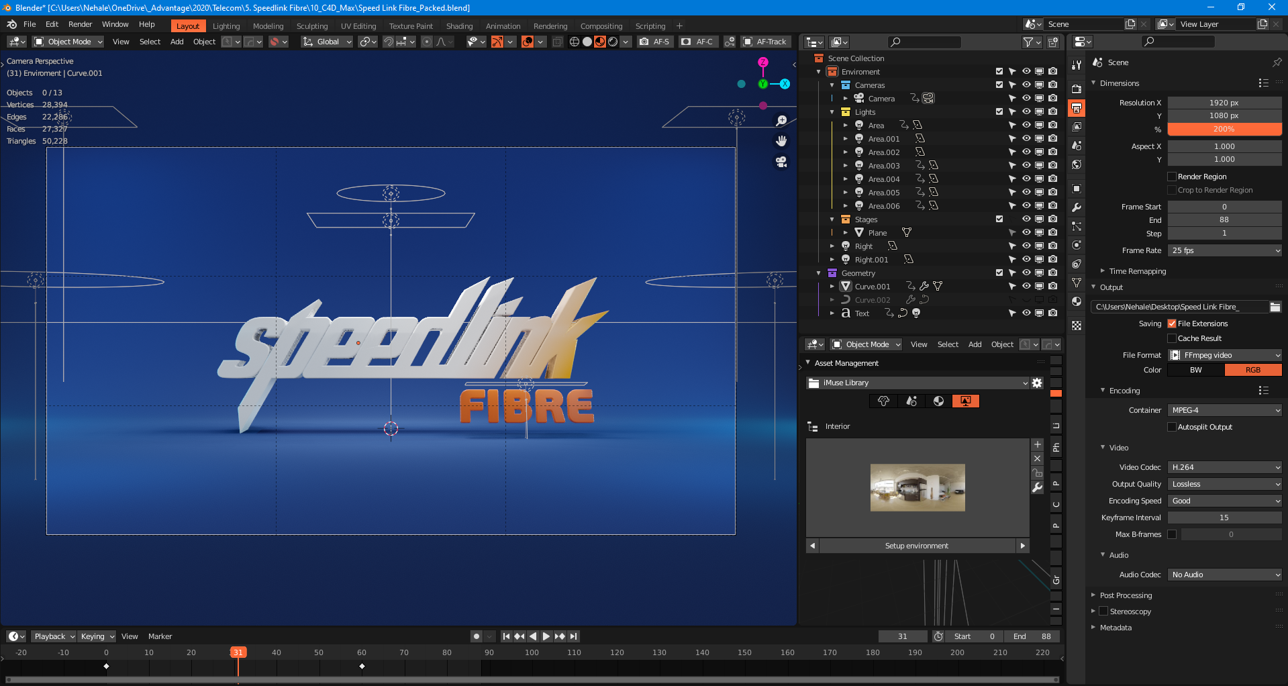Open the Texture properties tab
The width and height of the screenshot is (1288, 686).
(1077, 326)
